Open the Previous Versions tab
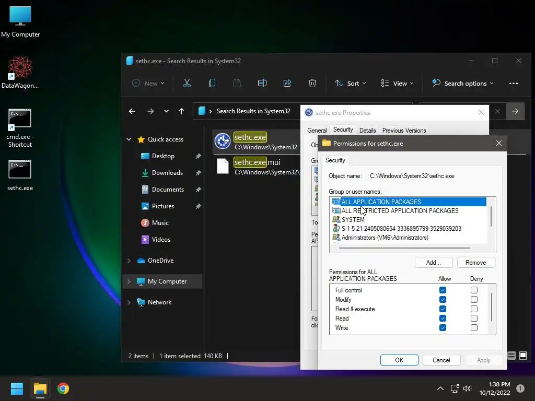Image resolution: width=535 pixels, height=401 pixels. [x=404, y=130]
